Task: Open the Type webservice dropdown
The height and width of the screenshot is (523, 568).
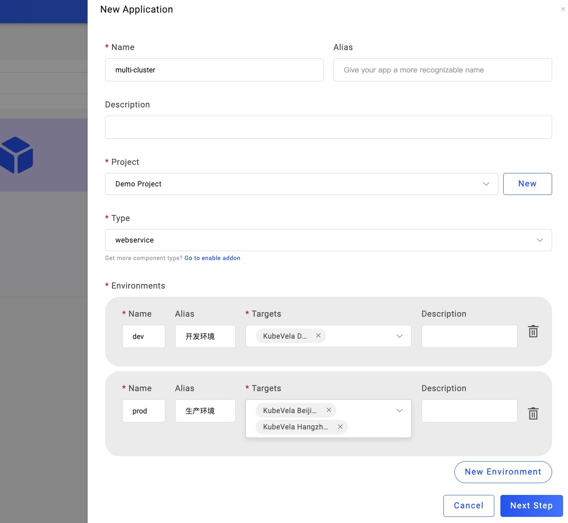Action: coord(539,240)
